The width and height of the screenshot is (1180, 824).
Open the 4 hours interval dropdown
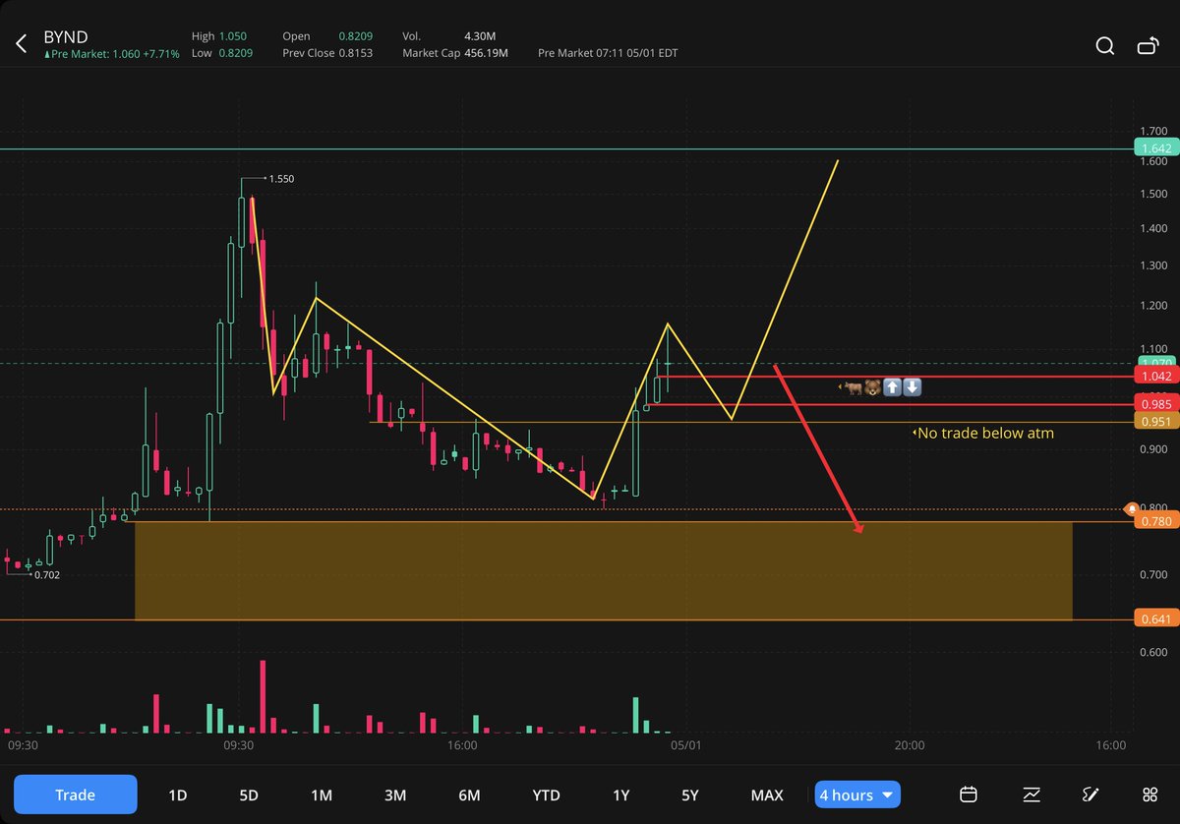coord(857,795)
